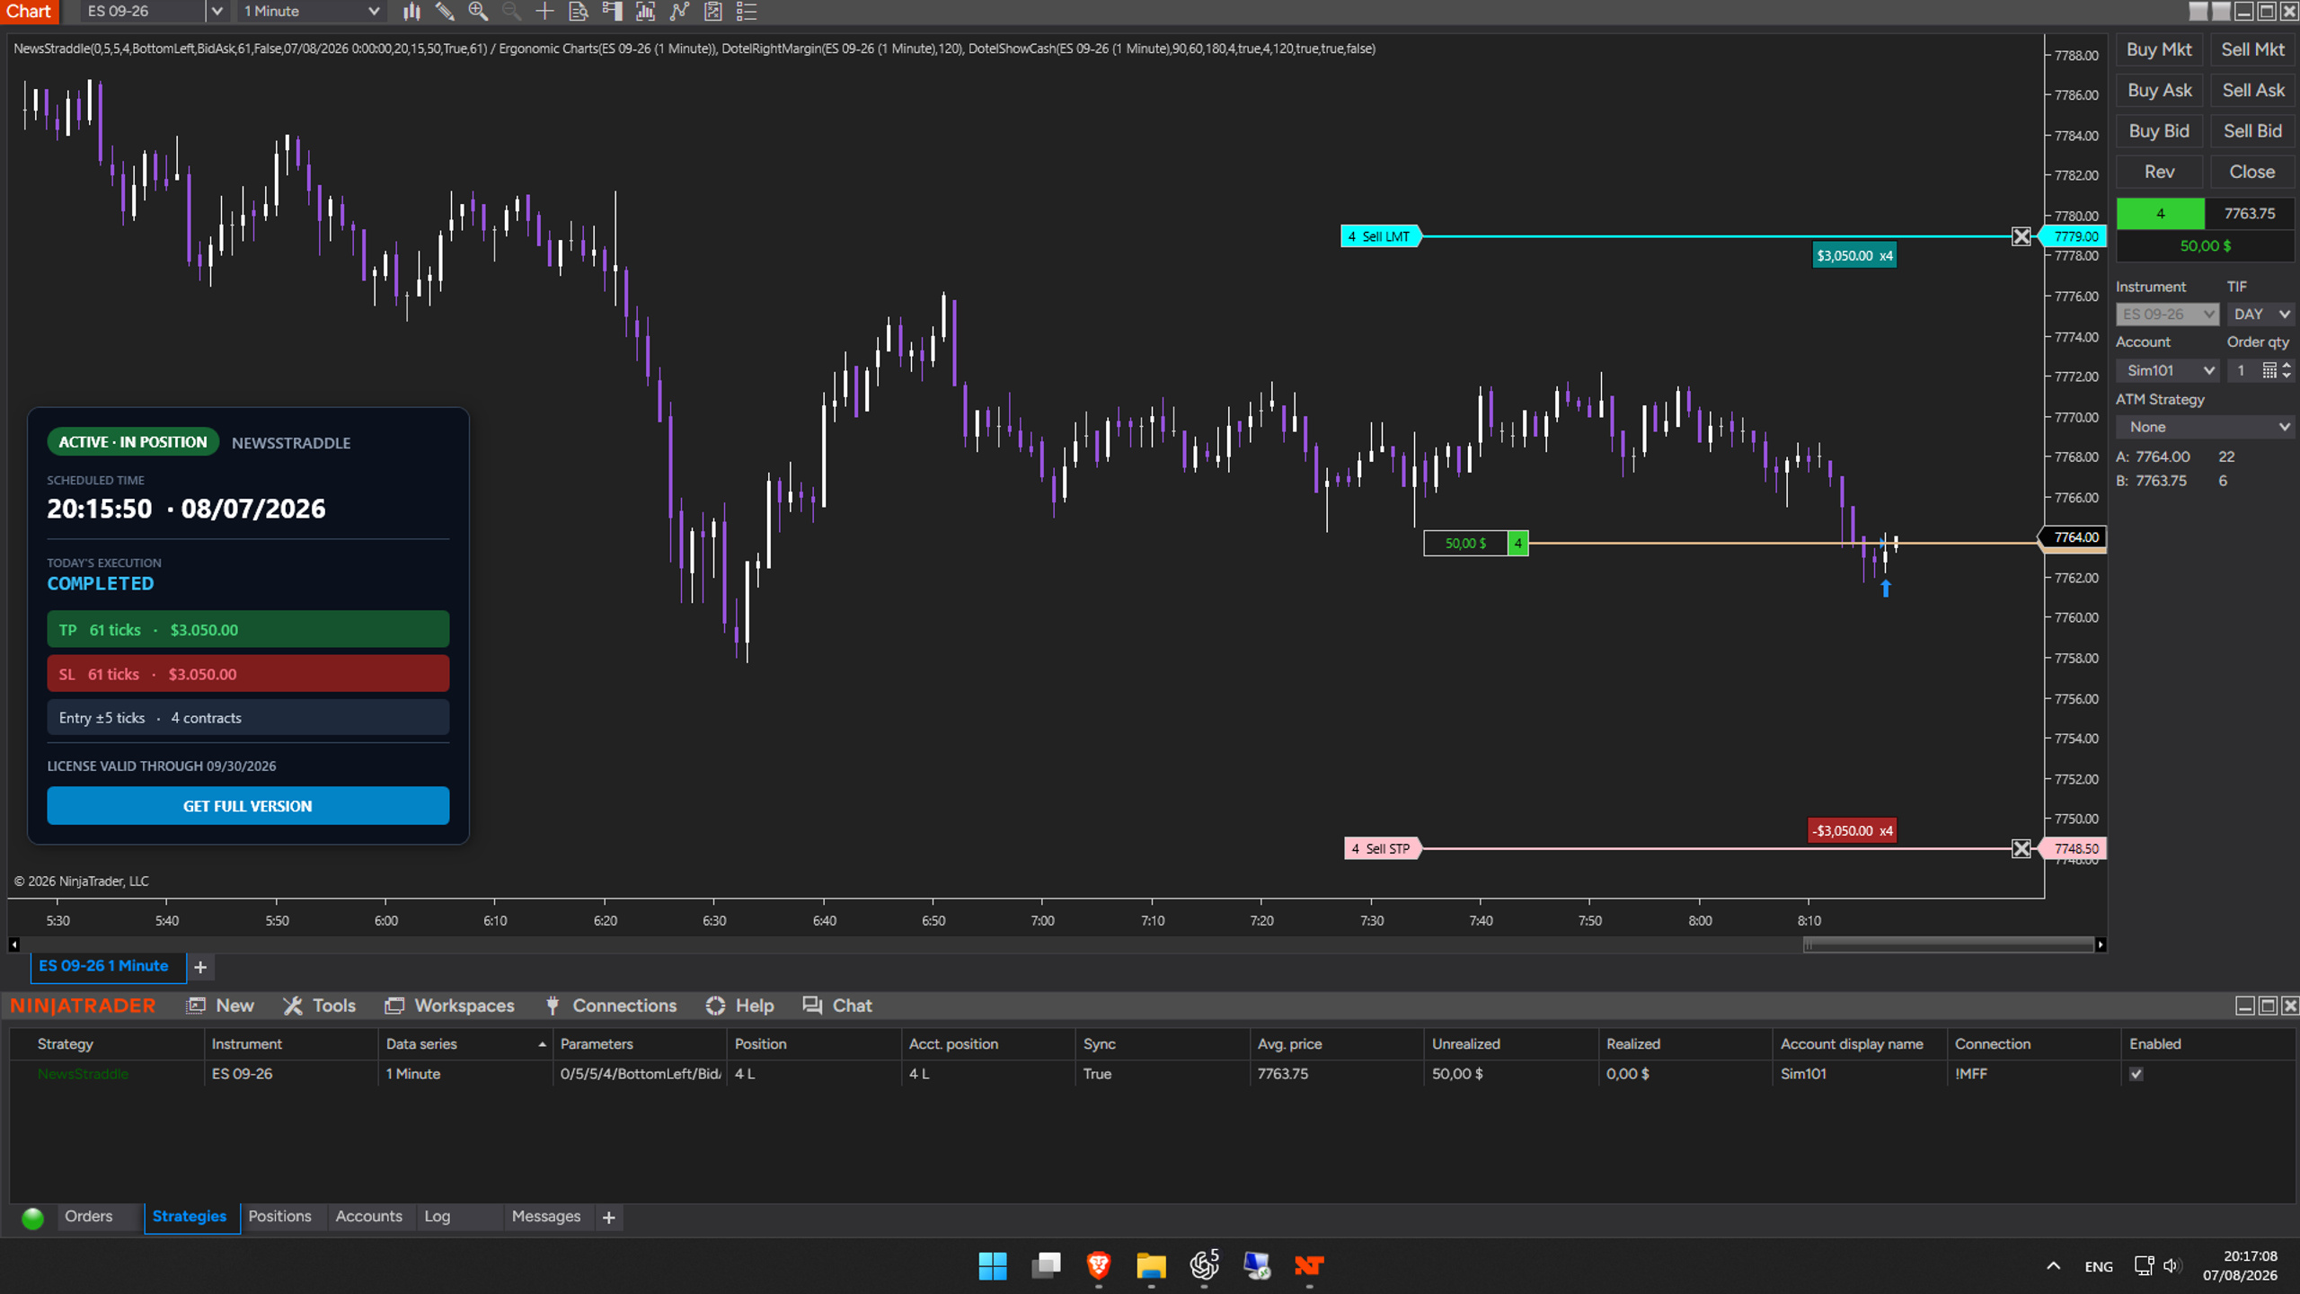This screenshot has width=2300, height=1294.
Task: Click the chart horizontal scrollbar thumb
Action: (x=1948, y=944)
